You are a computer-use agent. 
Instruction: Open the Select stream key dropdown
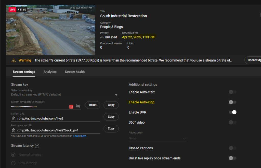pos(116,95)
